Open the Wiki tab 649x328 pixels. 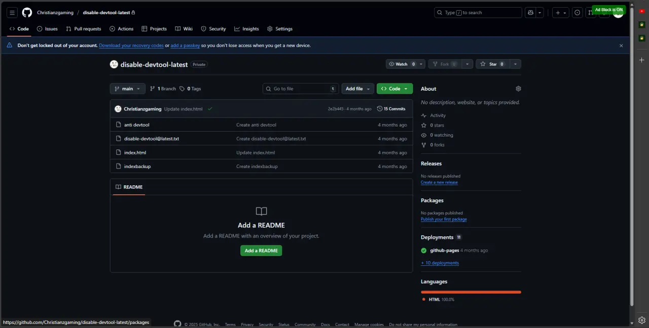184,29
